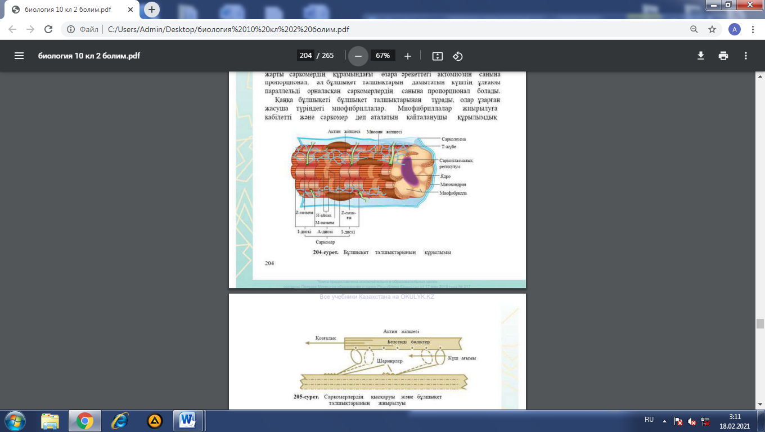Screen dimensions: 765x432
Task: Click the fit to page icon
Action: (438, 56)
